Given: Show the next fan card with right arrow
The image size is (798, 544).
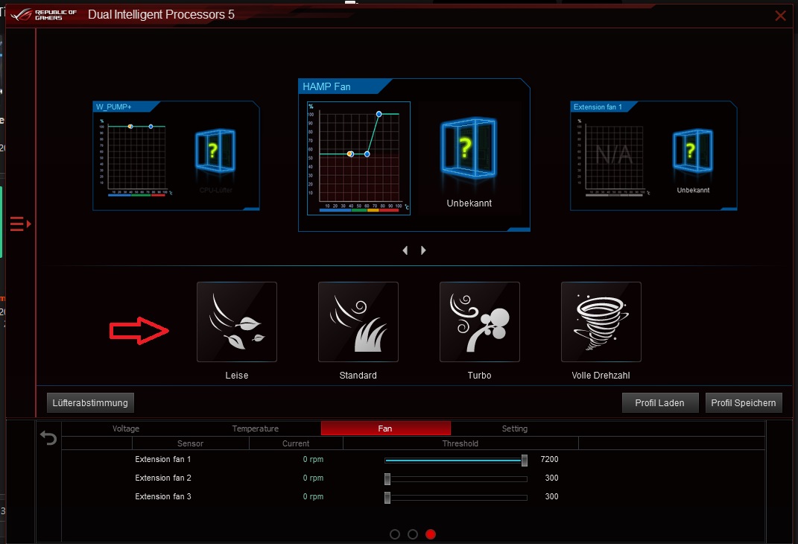Looking at the screenshot, I should (x=423, y=250).
